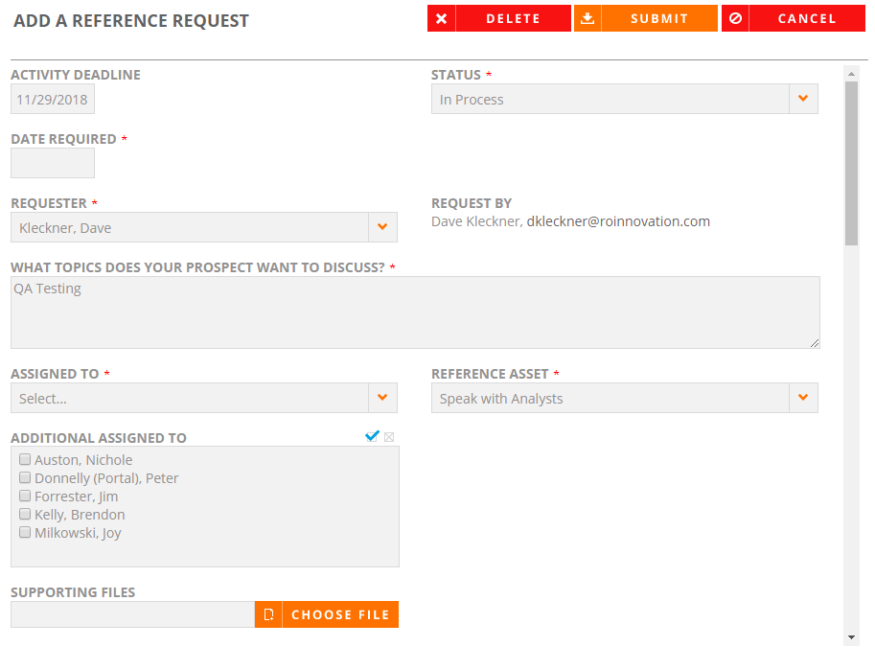The height and width of the screenshot is (647, 875).
Task: Expand the Requester dropdown arrow
Action: (x=382, y=227)
